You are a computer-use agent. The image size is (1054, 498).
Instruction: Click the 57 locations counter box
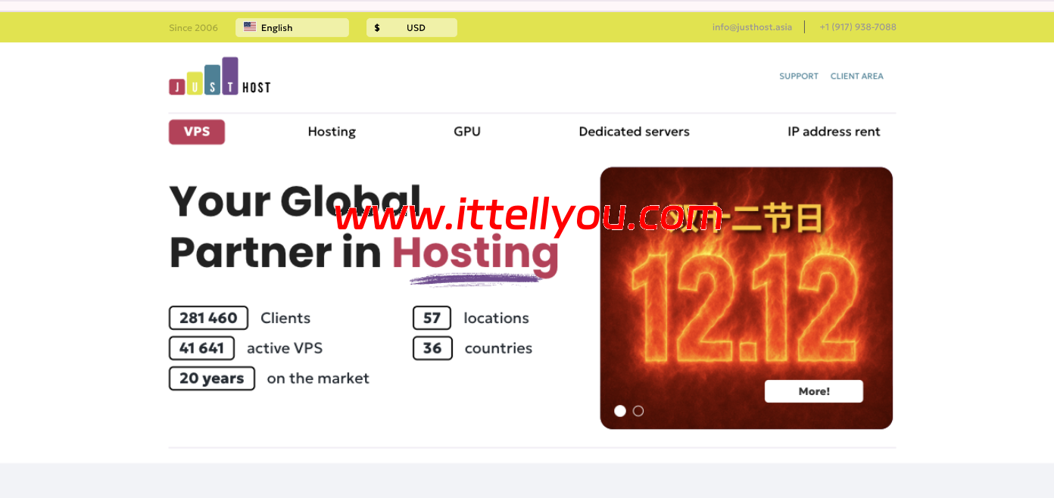pyautogui.click(x=432, y=318)
